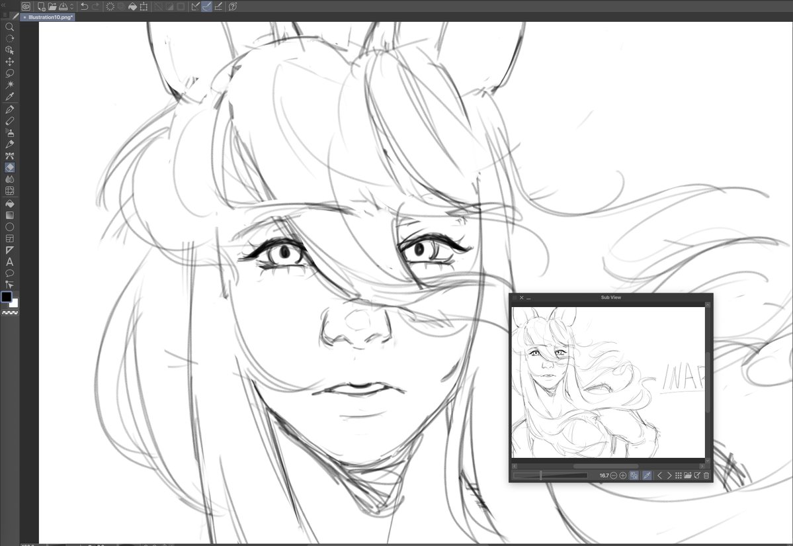
Task: Select the transparent color checker swatch
Action: tap(10, 313)
